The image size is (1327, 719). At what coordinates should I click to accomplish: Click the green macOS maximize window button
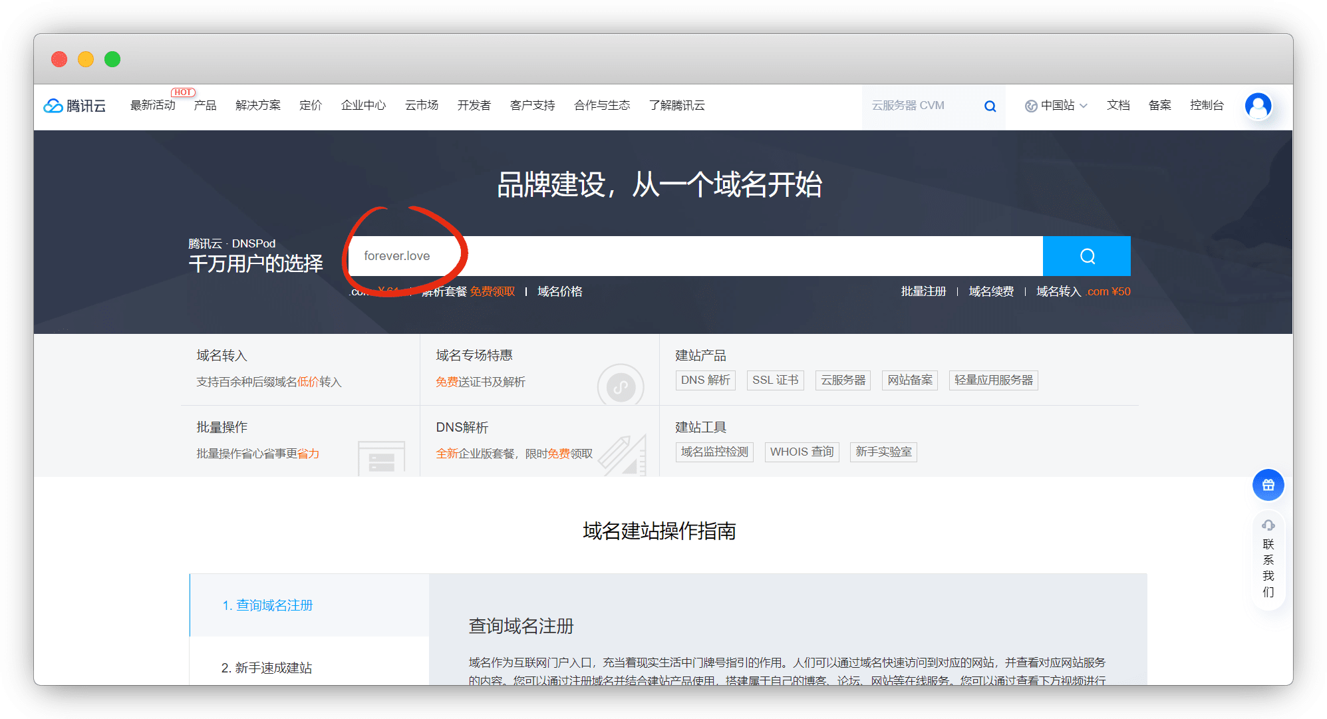(112, 59)
